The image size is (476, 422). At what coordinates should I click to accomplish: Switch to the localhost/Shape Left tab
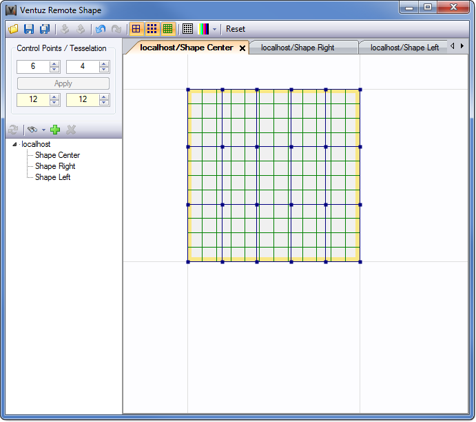pos(404,48)
